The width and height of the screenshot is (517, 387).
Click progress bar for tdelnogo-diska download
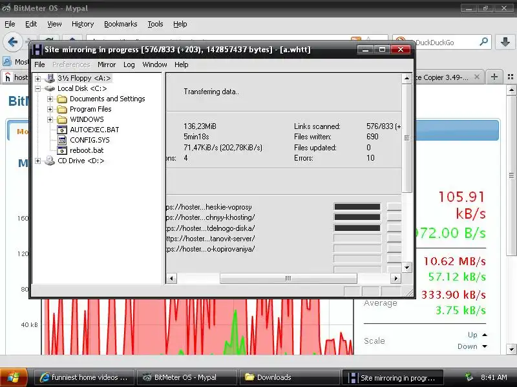(x=357, y=228)
